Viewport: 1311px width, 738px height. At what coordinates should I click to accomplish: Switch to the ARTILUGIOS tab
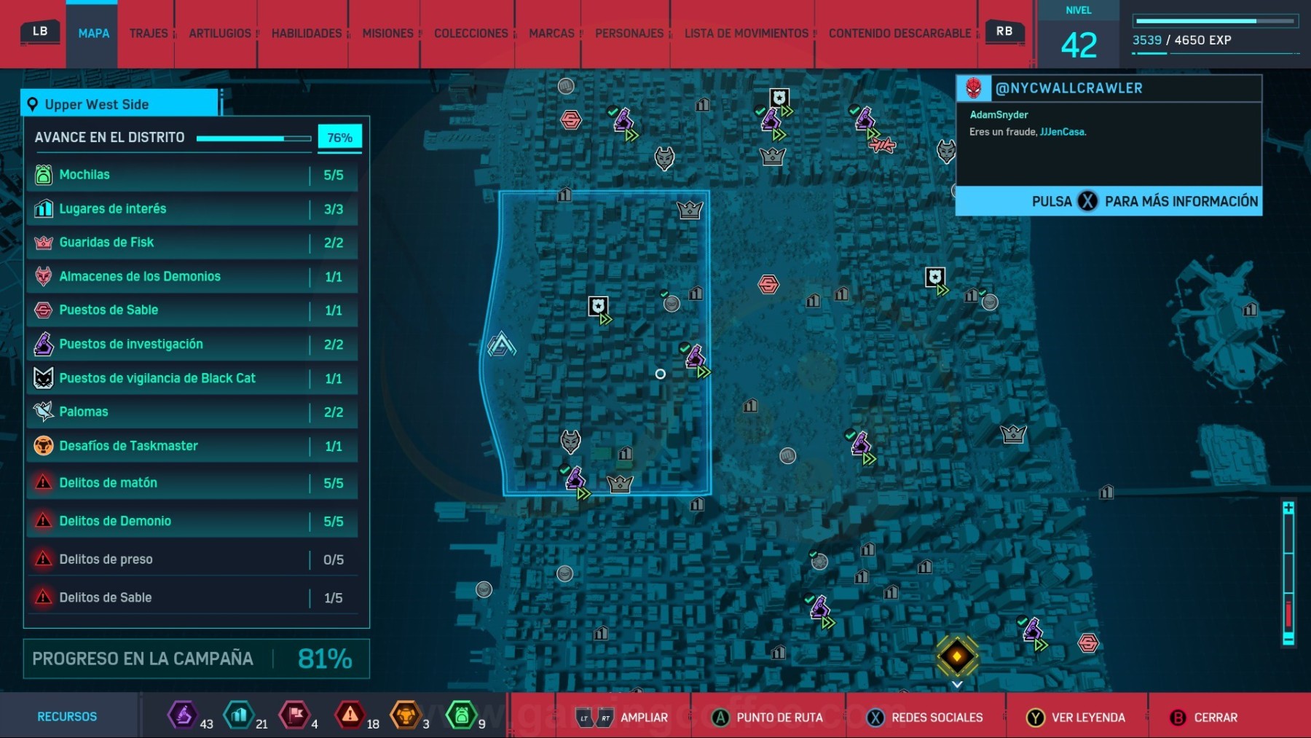[220, 34]
